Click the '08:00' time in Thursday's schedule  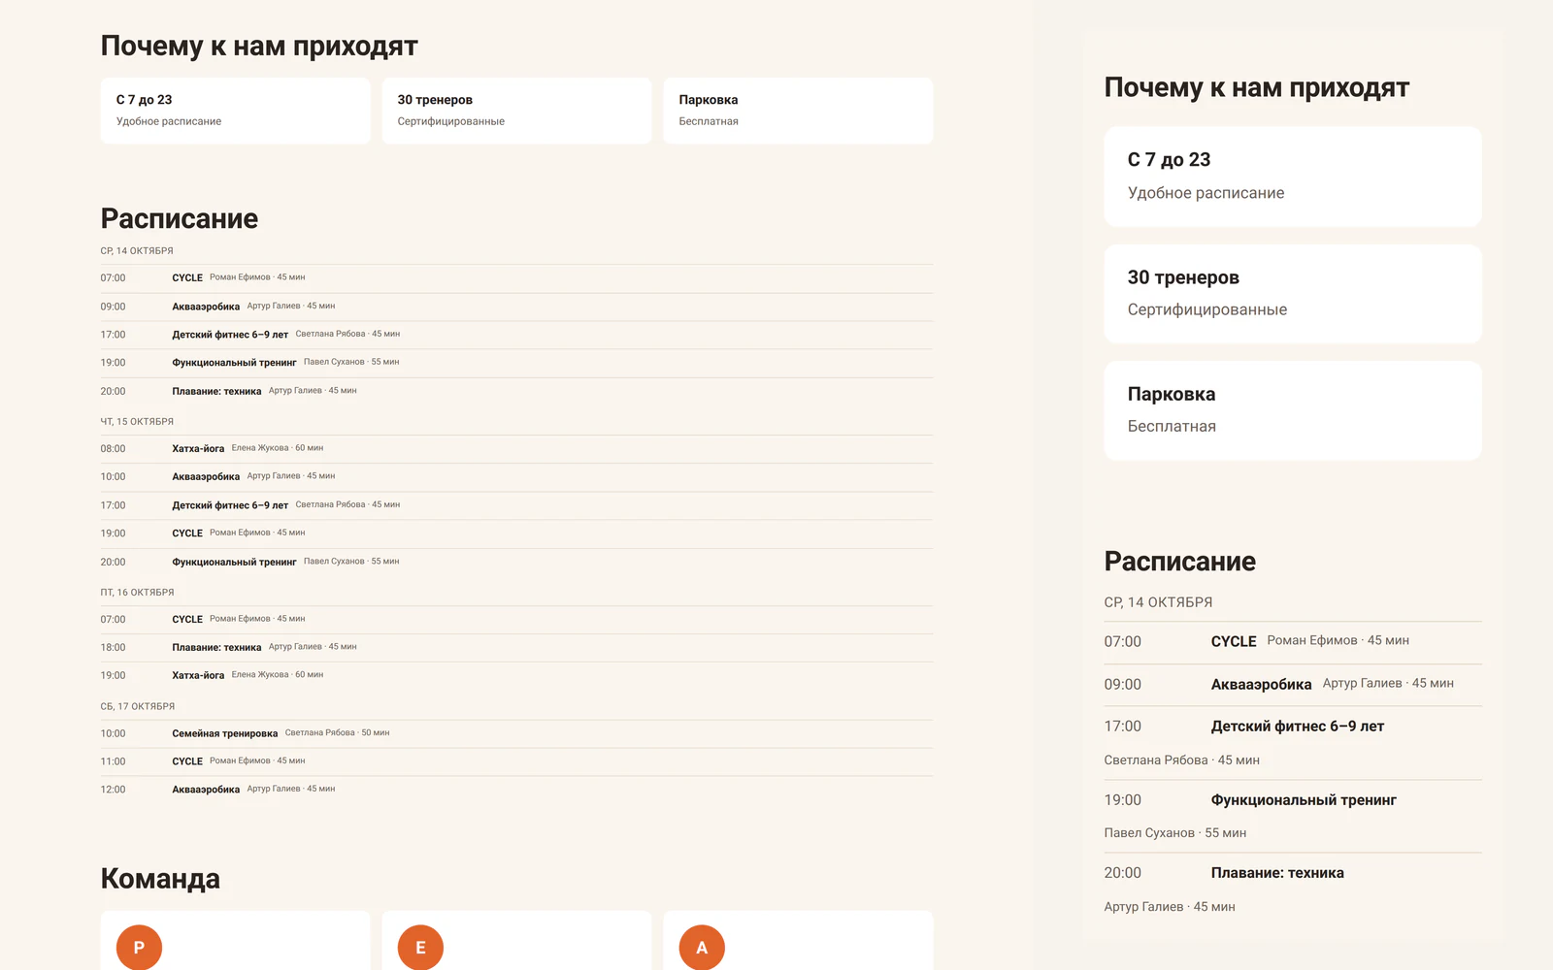point(113,449)
